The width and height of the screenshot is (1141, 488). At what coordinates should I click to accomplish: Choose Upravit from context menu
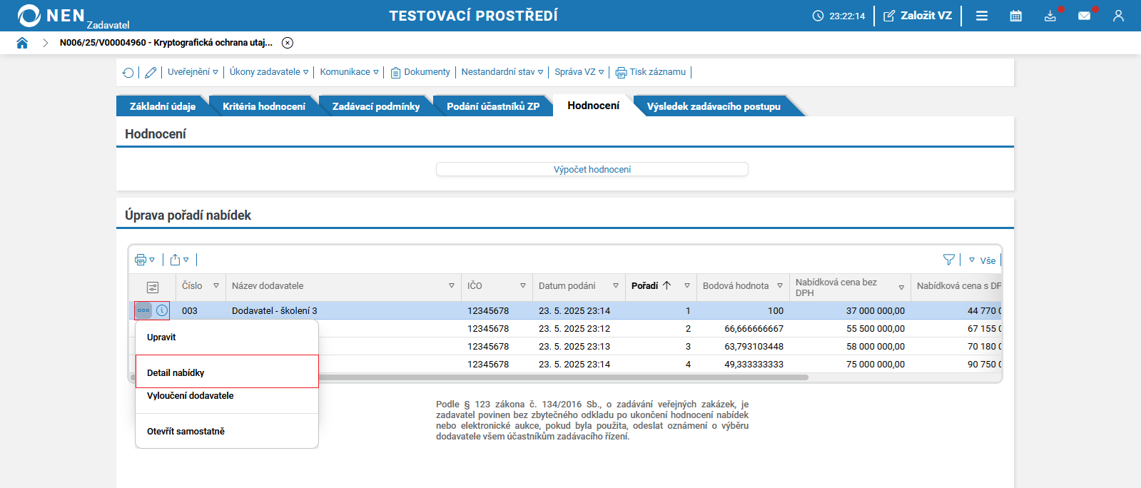226,337
